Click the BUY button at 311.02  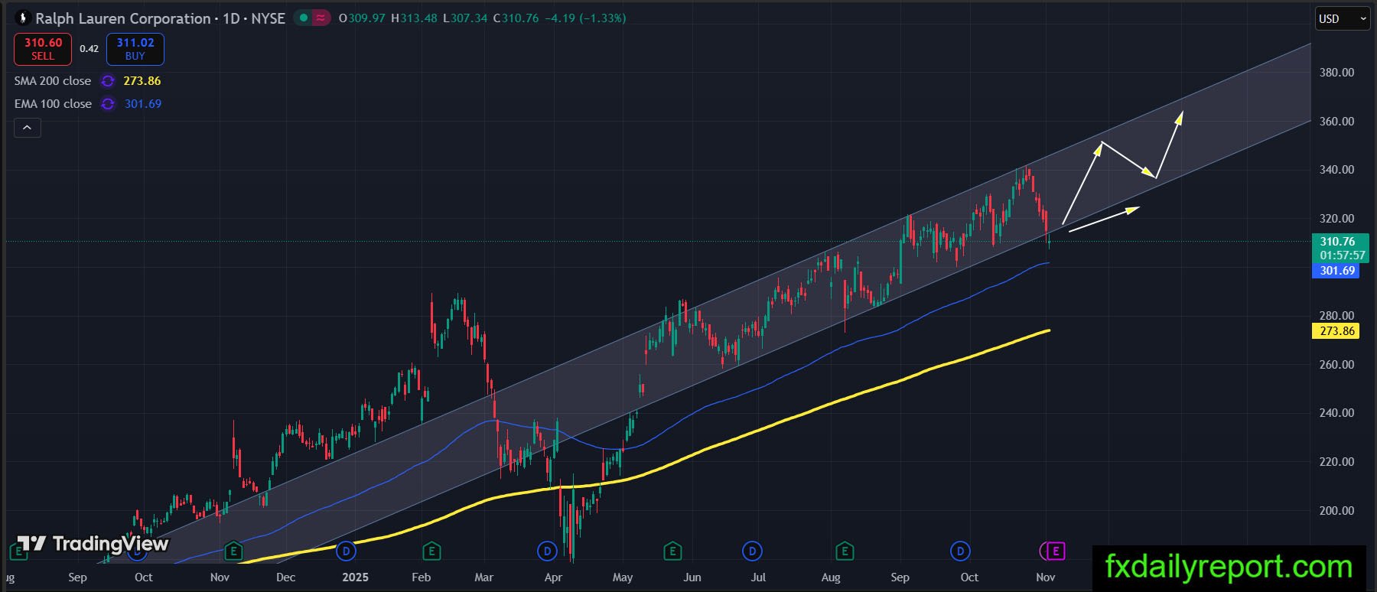135,49
